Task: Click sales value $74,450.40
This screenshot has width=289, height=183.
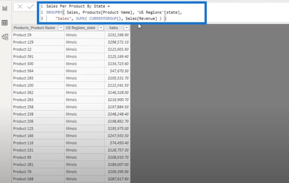Action: (119, 143)
